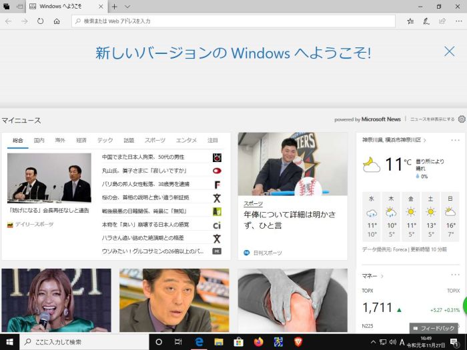Expand the tab list chevron beside new tab
The image size is (467, 350).
coord(127,6)
